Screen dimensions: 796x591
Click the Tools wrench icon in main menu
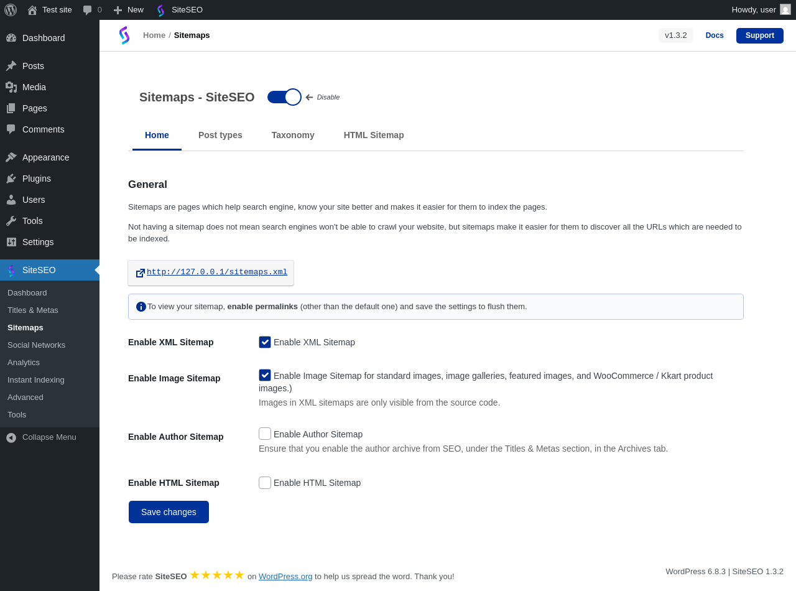pos(11,221)
